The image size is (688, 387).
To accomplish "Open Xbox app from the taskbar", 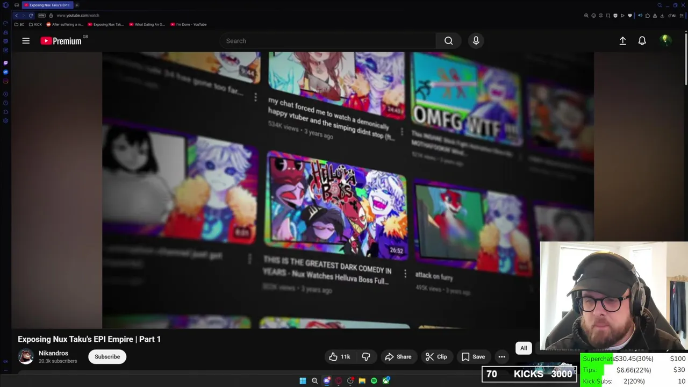I will pyautogui.click(x=386, y=381).
